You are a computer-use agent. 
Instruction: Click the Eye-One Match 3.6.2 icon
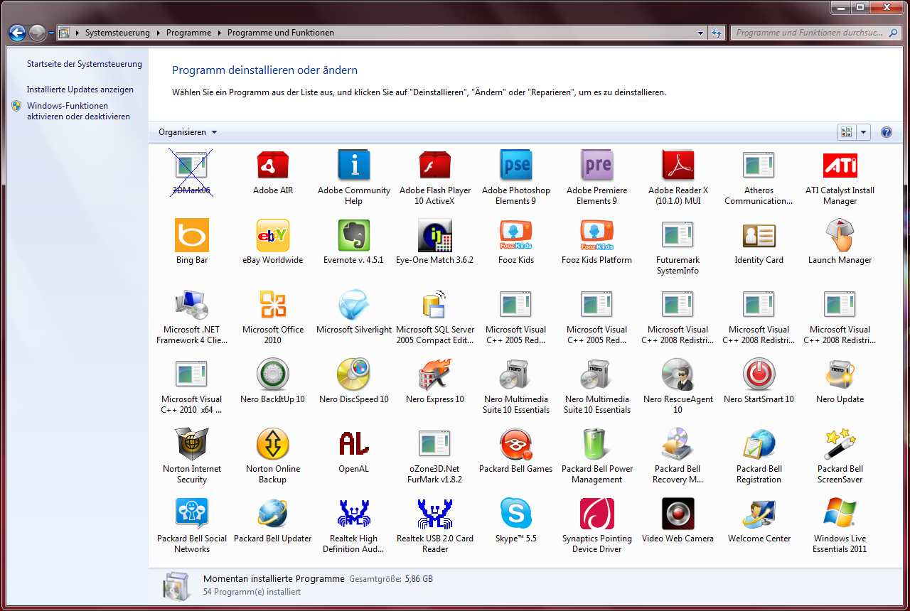tap(435, 234)
